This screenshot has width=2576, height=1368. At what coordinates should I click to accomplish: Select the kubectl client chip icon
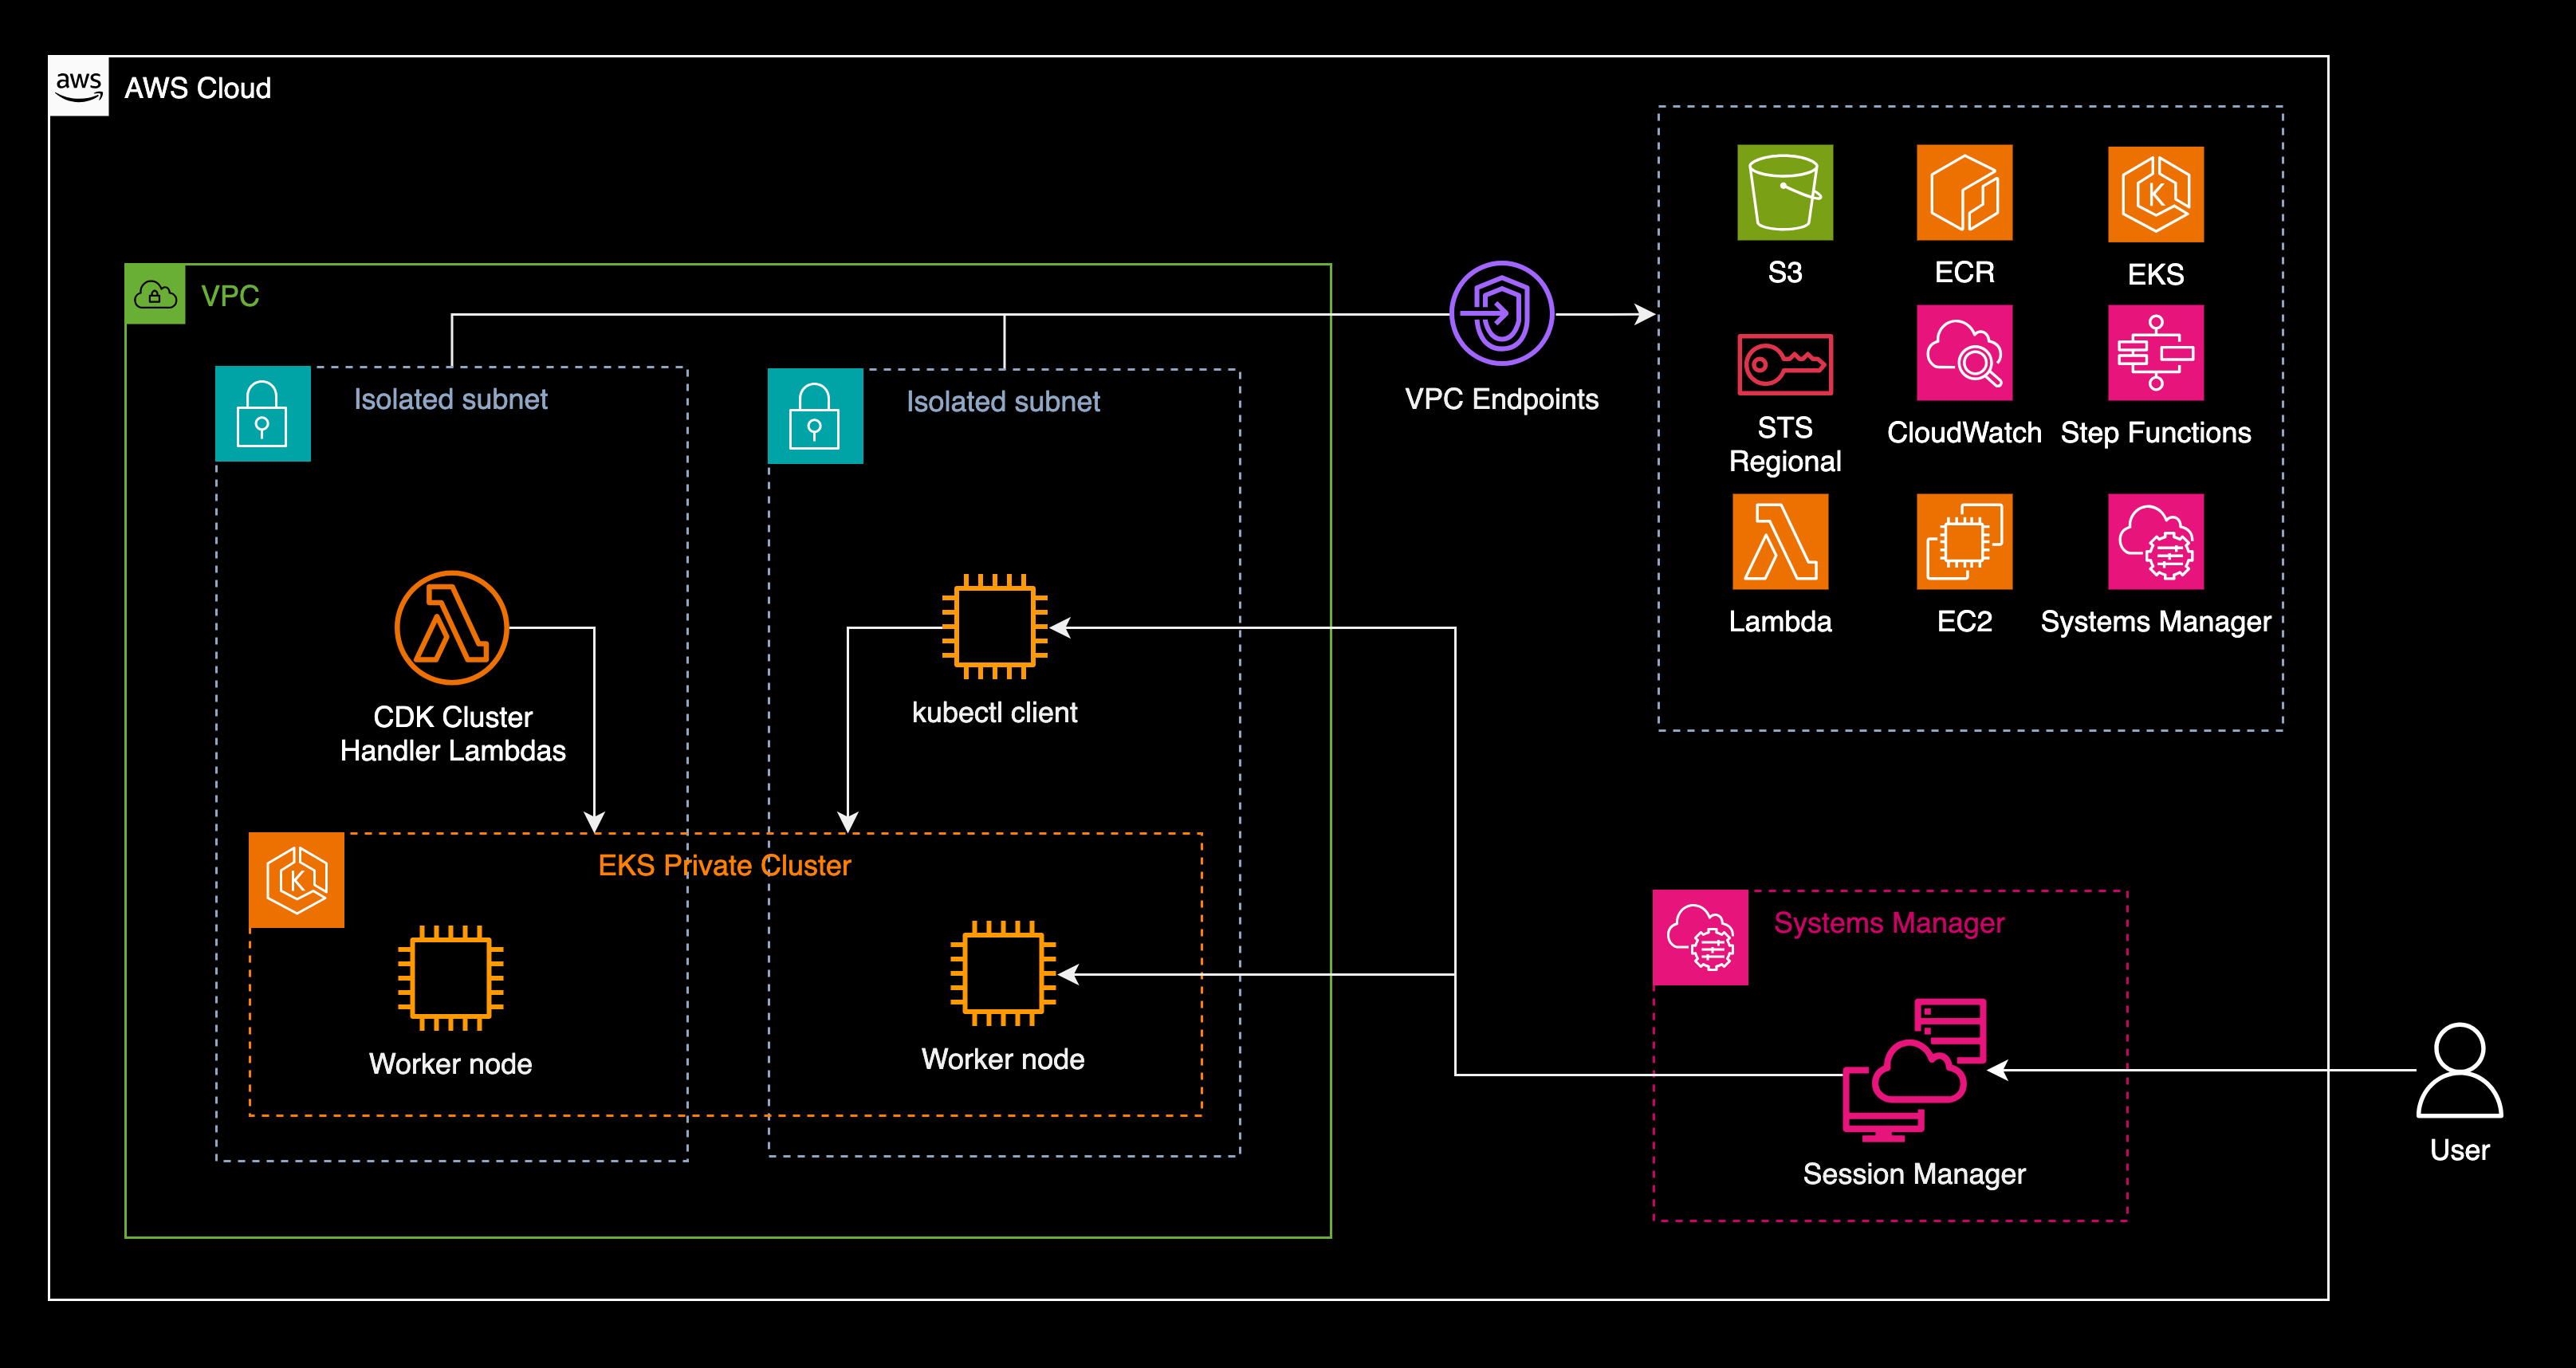tap(994, 626)
